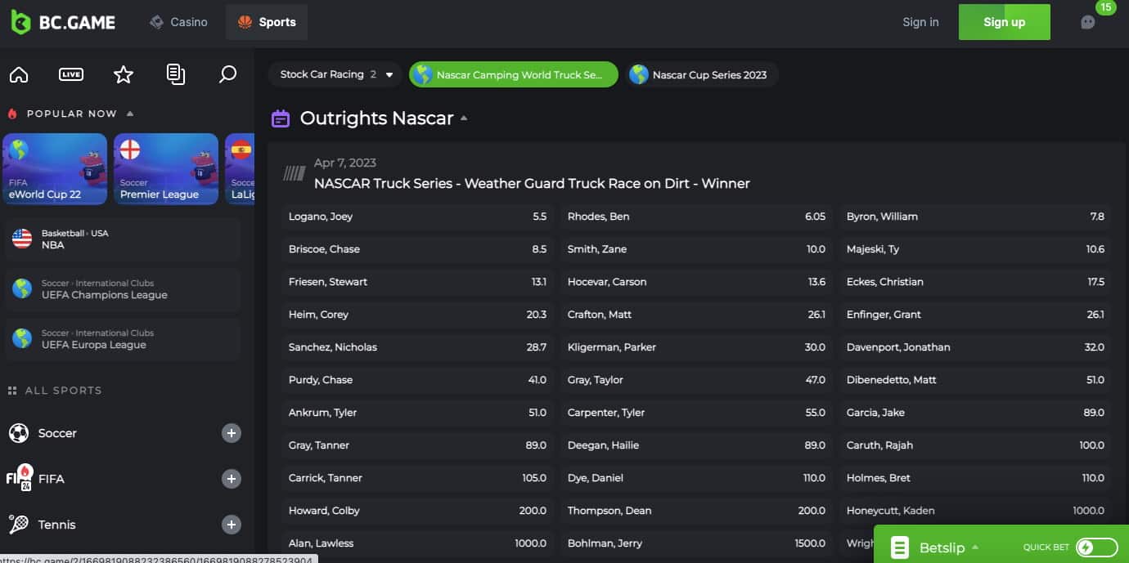Collapse the Outrights Nascar section

click(x=464, y=118)
